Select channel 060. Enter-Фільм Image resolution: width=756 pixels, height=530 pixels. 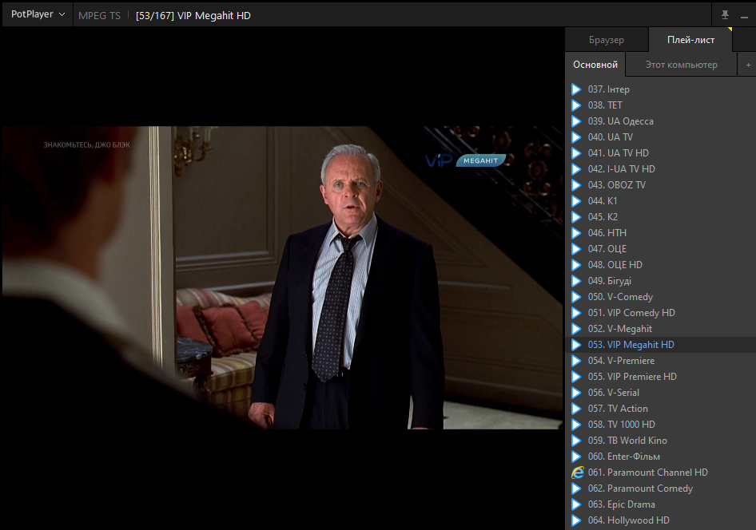(x=661, y=457)
